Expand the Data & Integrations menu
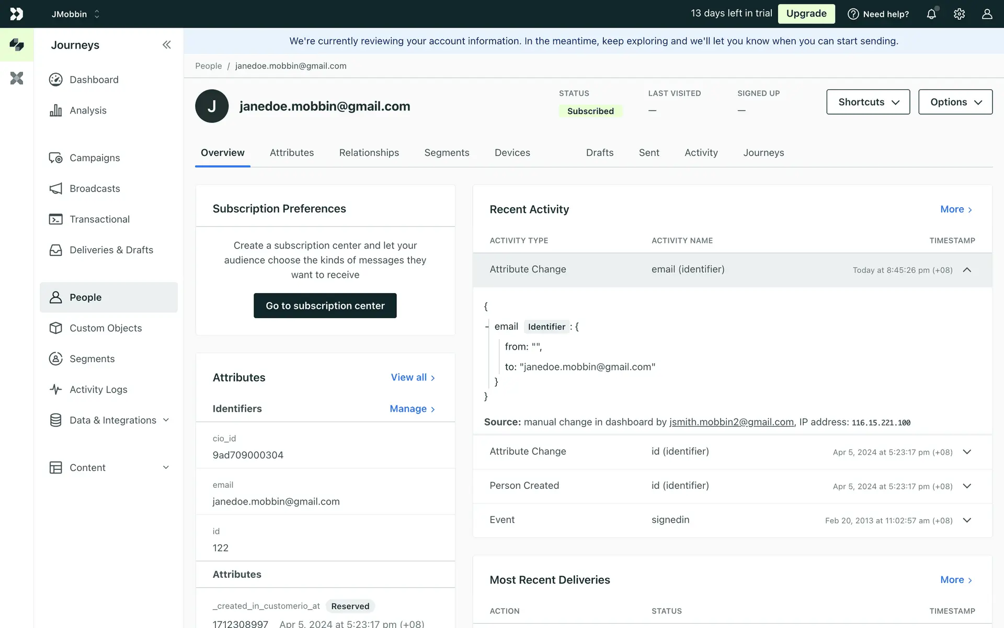Image resolution: width=1004 pixels, height=628 pixels. 112,420
